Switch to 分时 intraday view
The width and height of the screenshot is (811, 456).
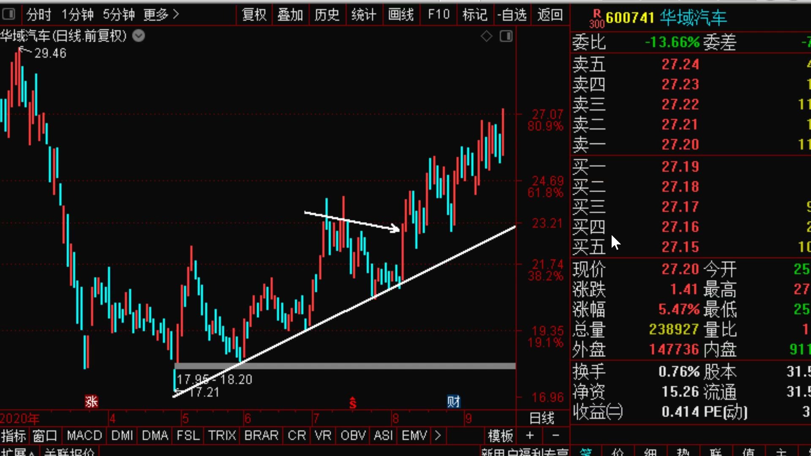[x=38, y=15]
